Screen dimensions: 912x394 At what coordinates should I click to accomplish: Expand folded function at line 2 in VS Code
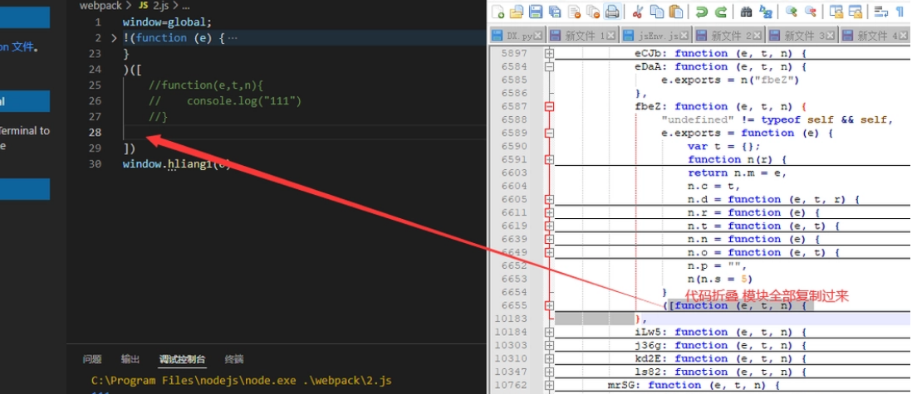pos(114,38)
